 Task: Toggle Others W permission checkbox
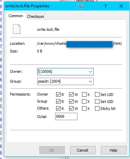(x=71, y=109)
